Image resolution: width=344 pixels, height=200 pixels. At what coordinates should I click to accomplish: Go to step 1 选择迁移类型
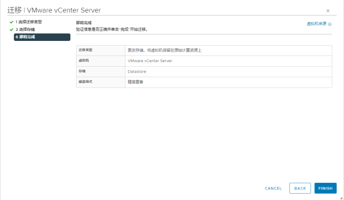28,22
